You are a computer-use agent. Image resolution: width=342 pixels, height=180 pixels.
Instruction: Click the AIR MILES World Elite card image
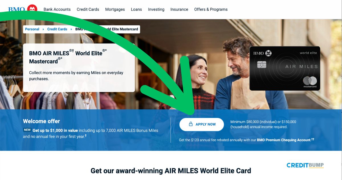pos(285,68)
